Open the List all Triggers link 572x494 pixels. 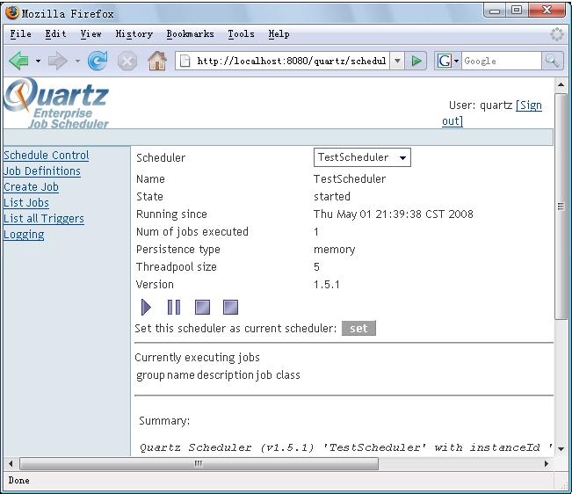coord(44,219)
